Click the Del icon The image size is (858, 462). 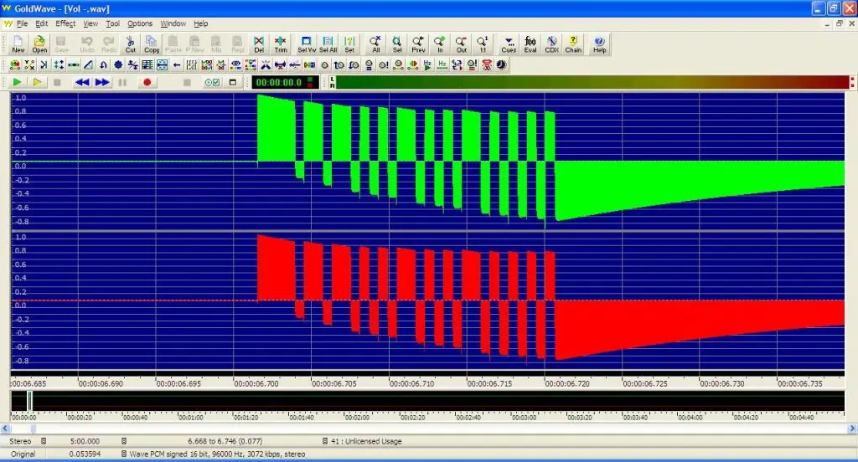point(259,44)
